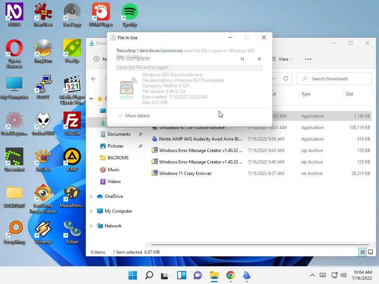Click the 0% complete progress bar
The width and height of the screenshot is (379, 284).
(x=189, y=68)
